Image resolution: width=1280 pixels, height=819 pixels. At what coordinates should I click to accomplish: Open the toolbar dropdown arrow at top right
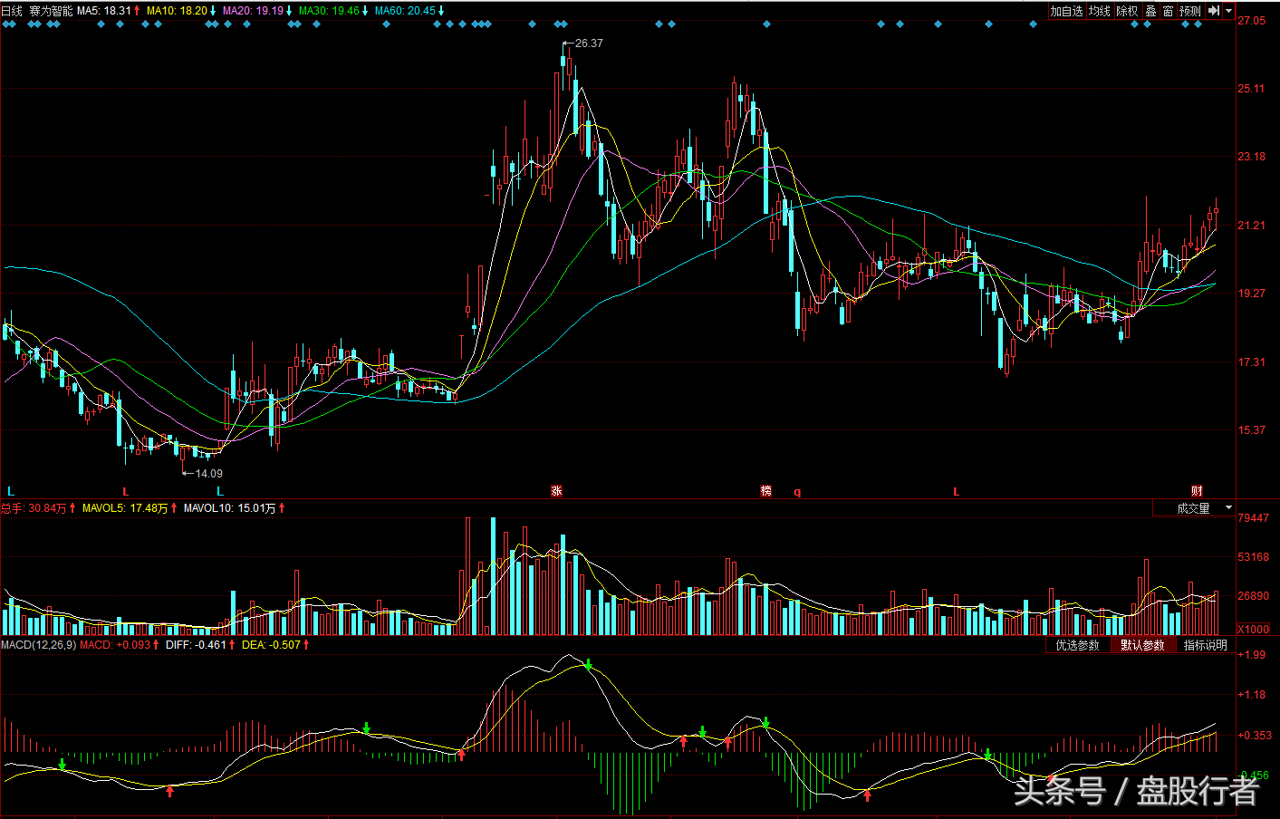1229,11
